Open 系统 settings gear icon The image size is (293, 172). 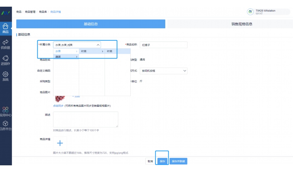click(x=5, y=76)
